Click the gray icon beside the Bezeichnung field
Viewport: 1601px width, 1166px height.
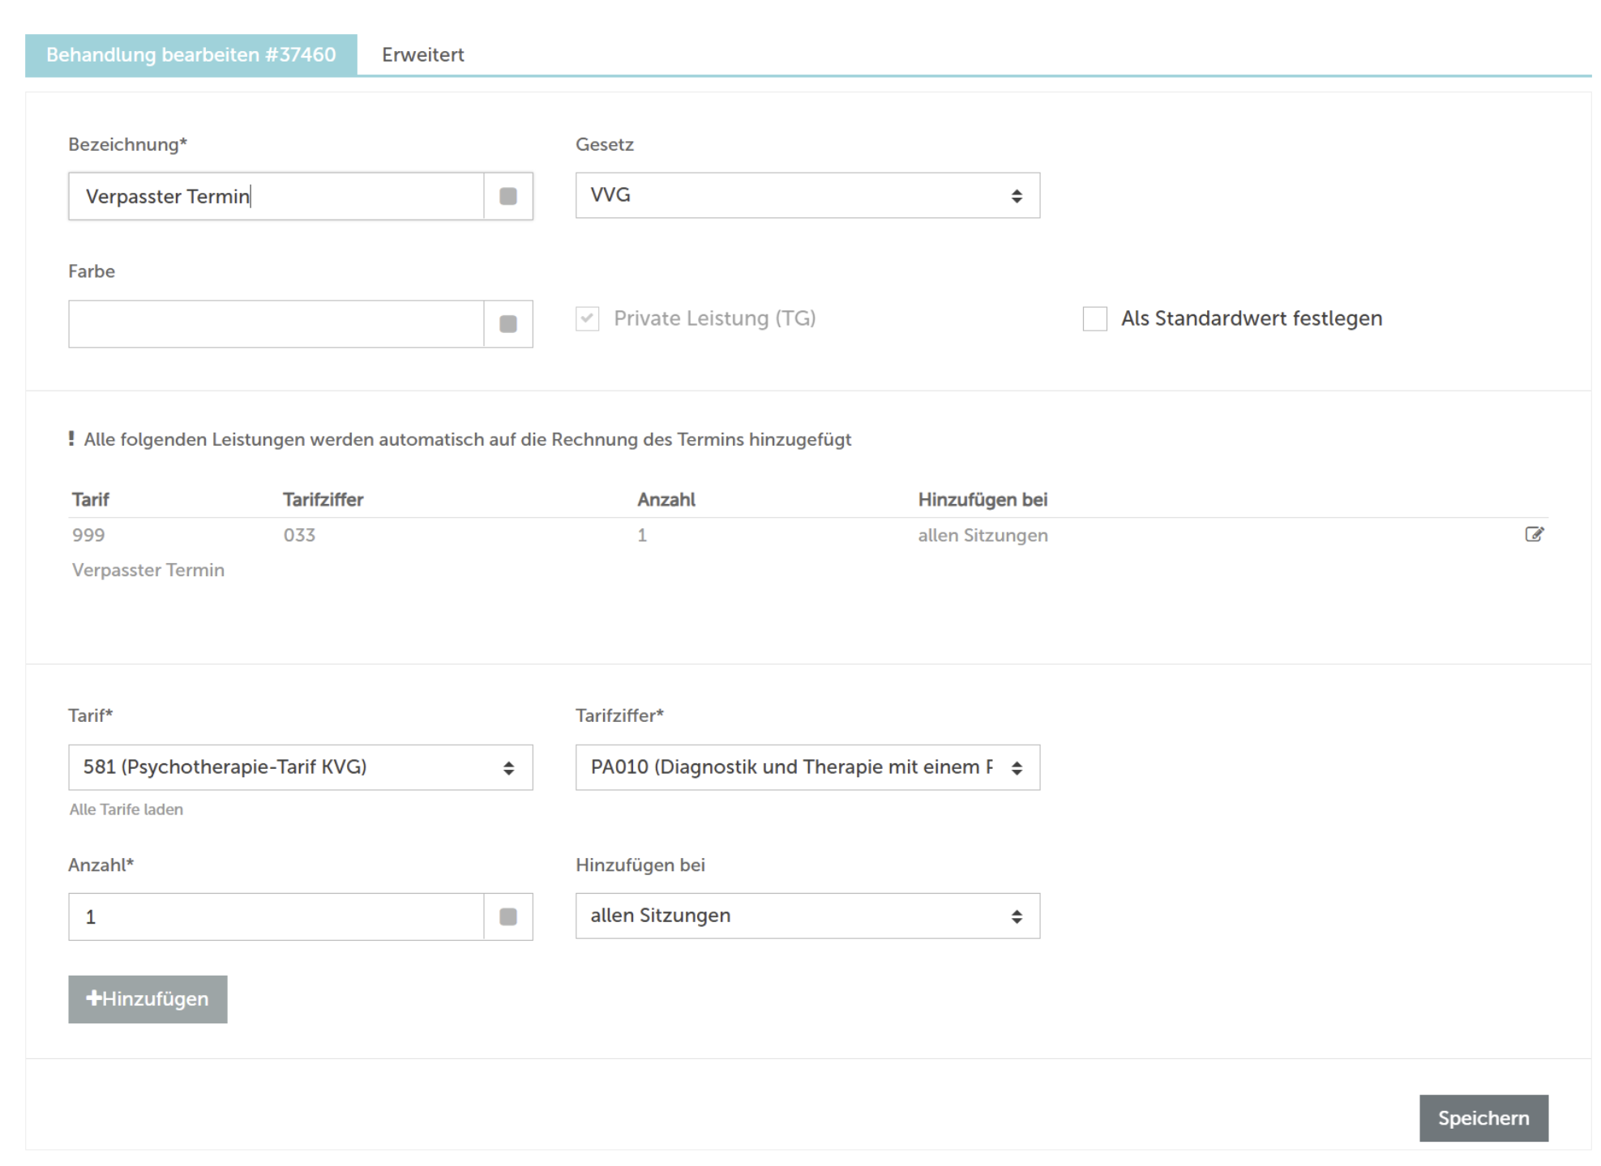pos(507,196)
